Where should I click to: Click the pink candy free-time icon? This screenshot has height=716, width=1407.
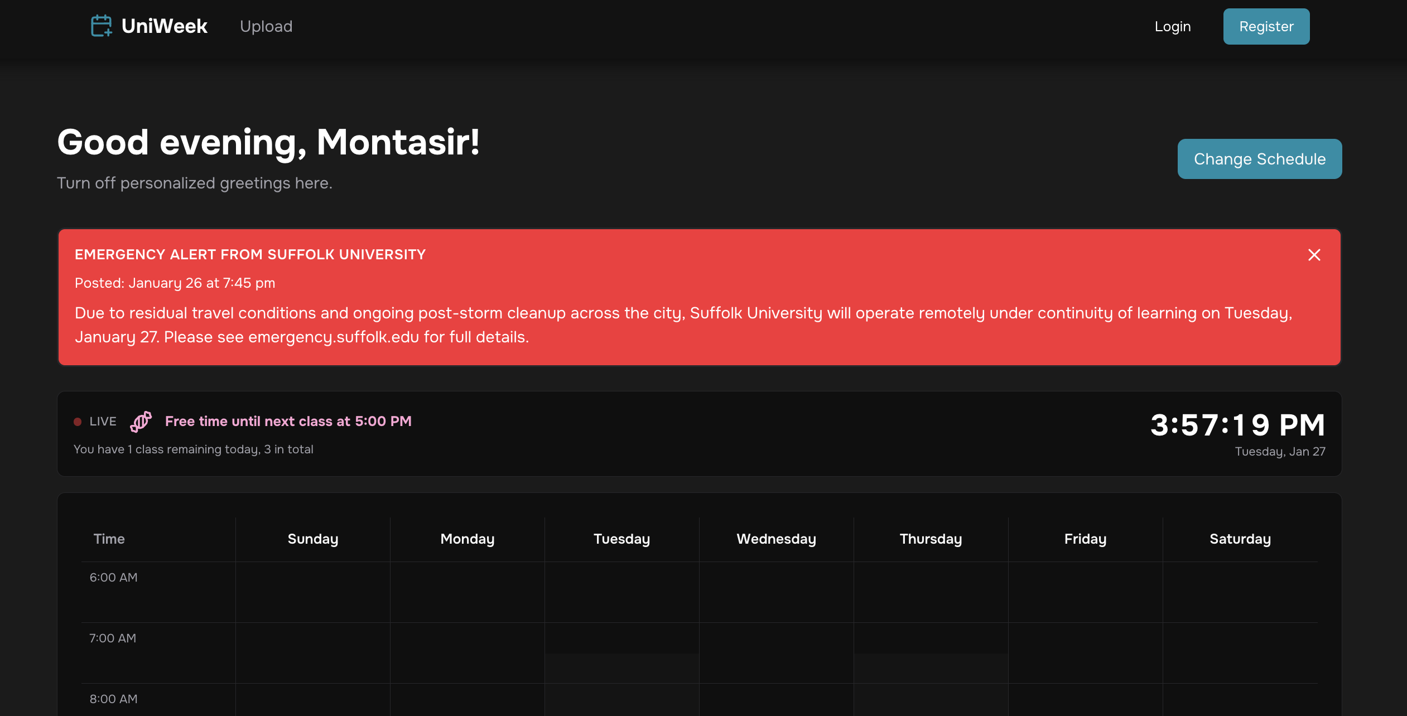click(x=141, y=422)
